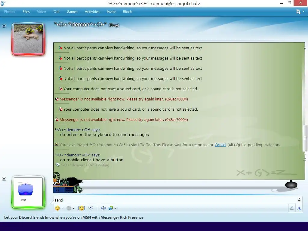Click message 'on mobile client I have a button'

pos(92,160)
